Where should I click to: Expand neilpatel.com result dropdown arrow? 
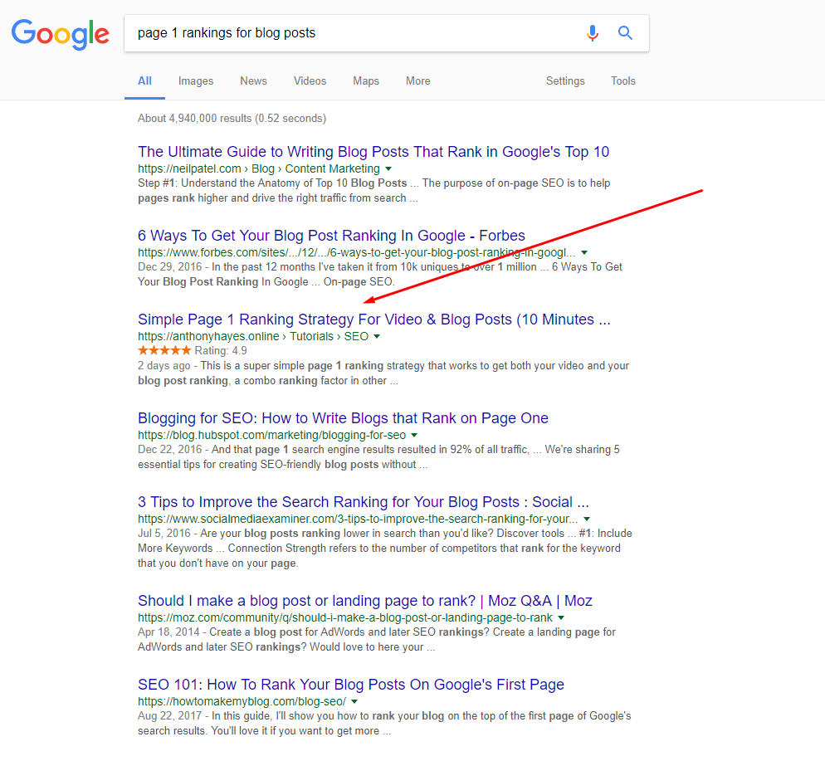click(x=388, y=168)
